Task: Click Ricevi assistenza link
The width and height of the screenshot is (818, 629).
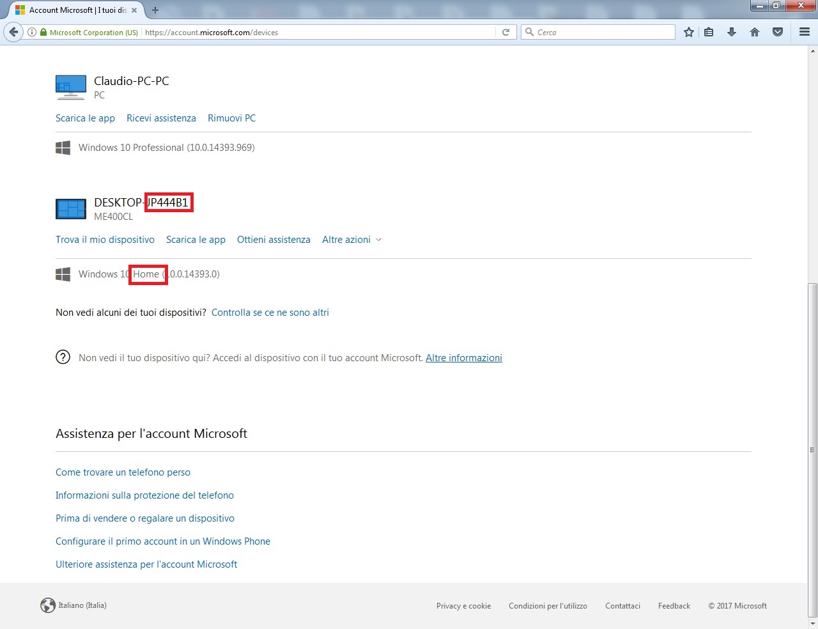Action: (x=161, y=118)
